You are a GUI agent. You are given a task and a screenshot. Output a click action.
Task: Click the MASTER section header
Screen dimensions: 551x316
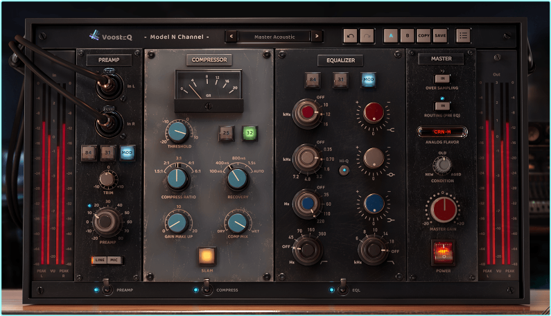pos(441,59)
